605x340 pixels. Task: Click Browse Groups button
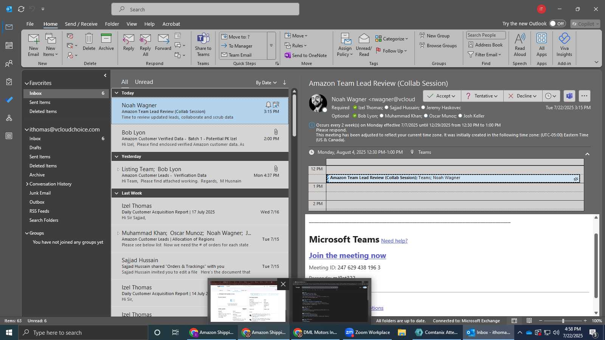(x=438, y=45)
